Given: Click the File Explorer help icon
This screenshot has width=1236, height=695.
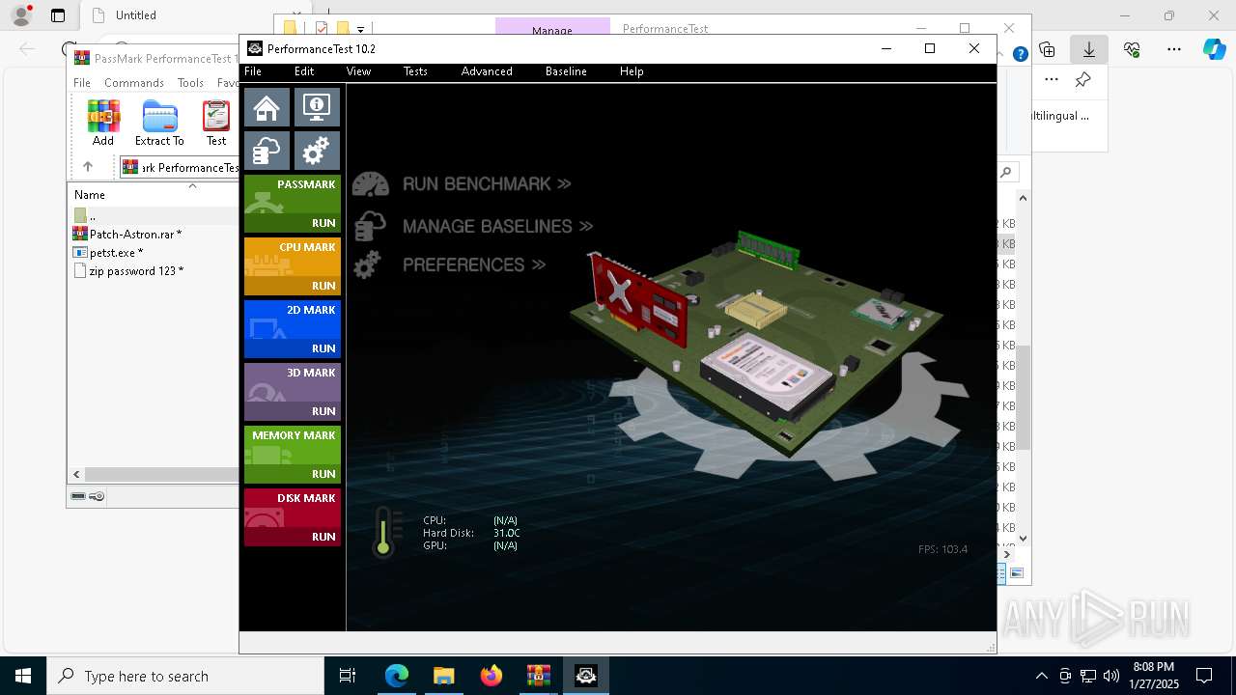Looking at the screenshot, I should [x=1020, y=54].
